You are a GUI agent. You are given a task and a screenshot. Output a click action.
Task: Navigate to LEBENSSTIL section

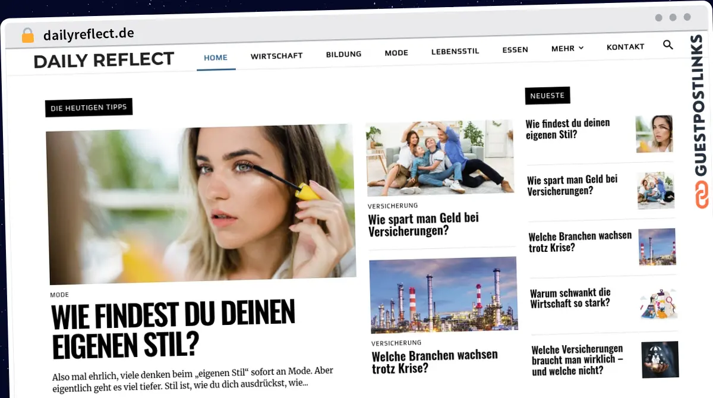[455, 52]
